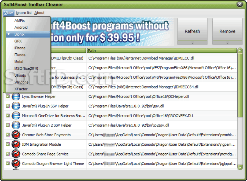Select the Java(tm) Plug-In SSV Helper name
The width and height of the screenshot is (247, 181).
click(x=45, y=106)
